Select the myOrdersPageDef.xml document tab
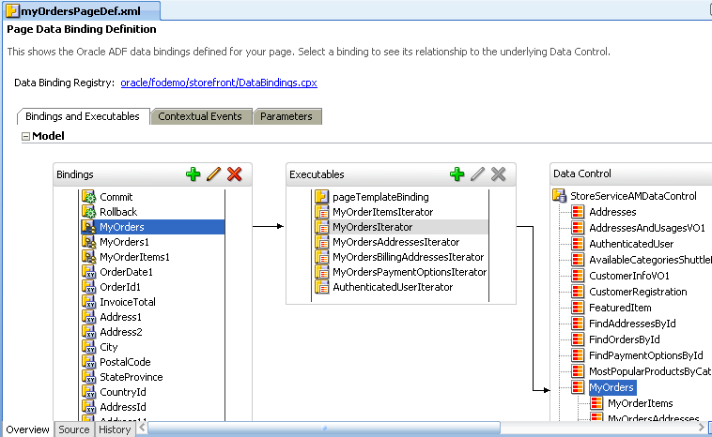This screenshot has height=437, width=712. click(82, 11)
